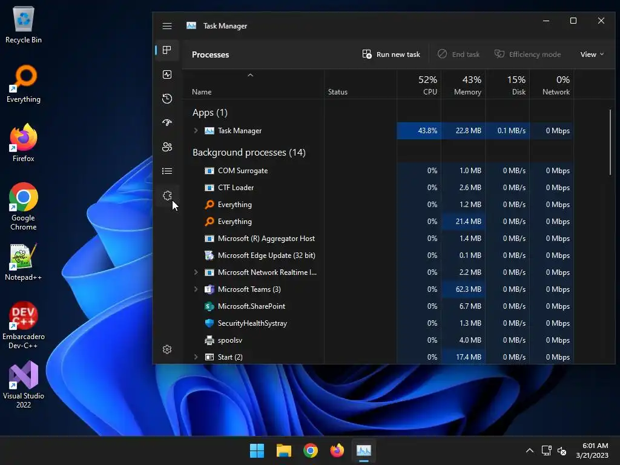The height and width of the screenshot is (465, 620).
Task: Sort processes by the Disk column
Action: pos(508,85)
